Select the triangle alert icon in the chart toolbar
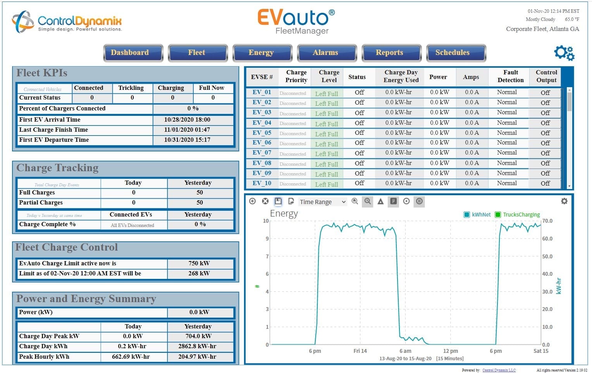The width and height of the screenshot is (592, 373). pyautogui.click(x=381, y=202)
